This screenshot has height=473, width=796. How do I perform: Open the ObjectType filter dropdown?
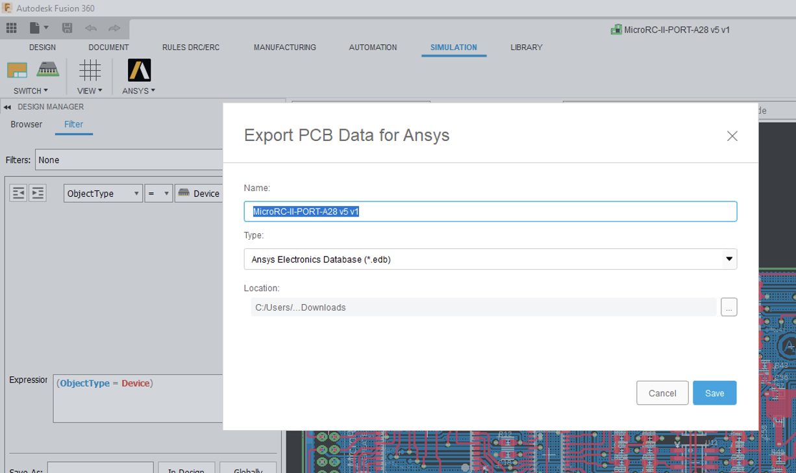pyautogui.click(x=104, y=194)
